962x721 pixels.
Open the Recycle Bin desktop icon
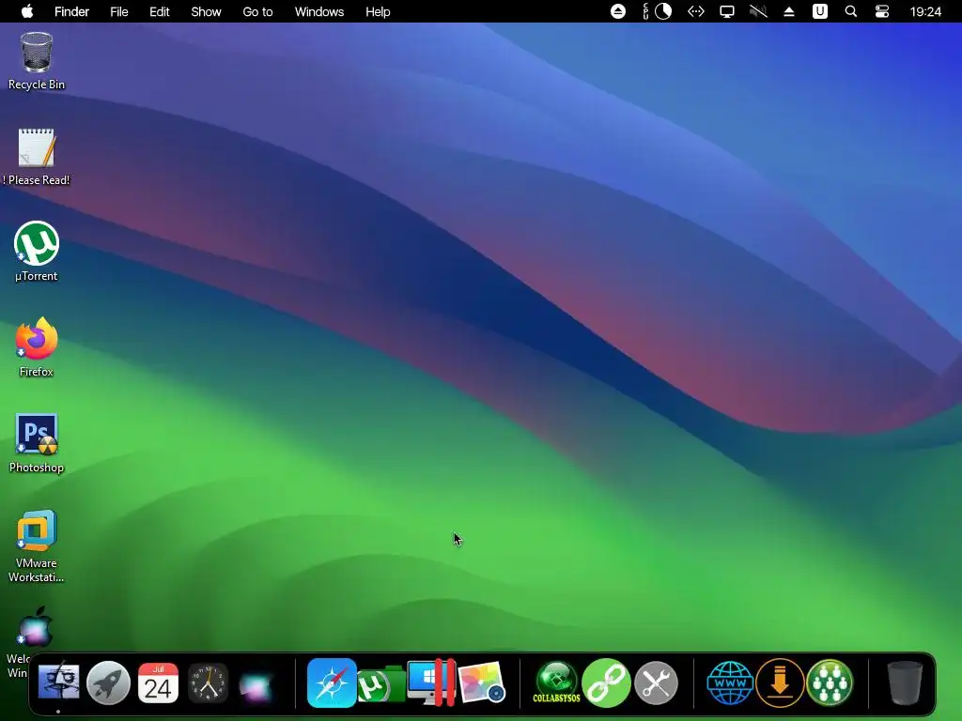point(37,61)
